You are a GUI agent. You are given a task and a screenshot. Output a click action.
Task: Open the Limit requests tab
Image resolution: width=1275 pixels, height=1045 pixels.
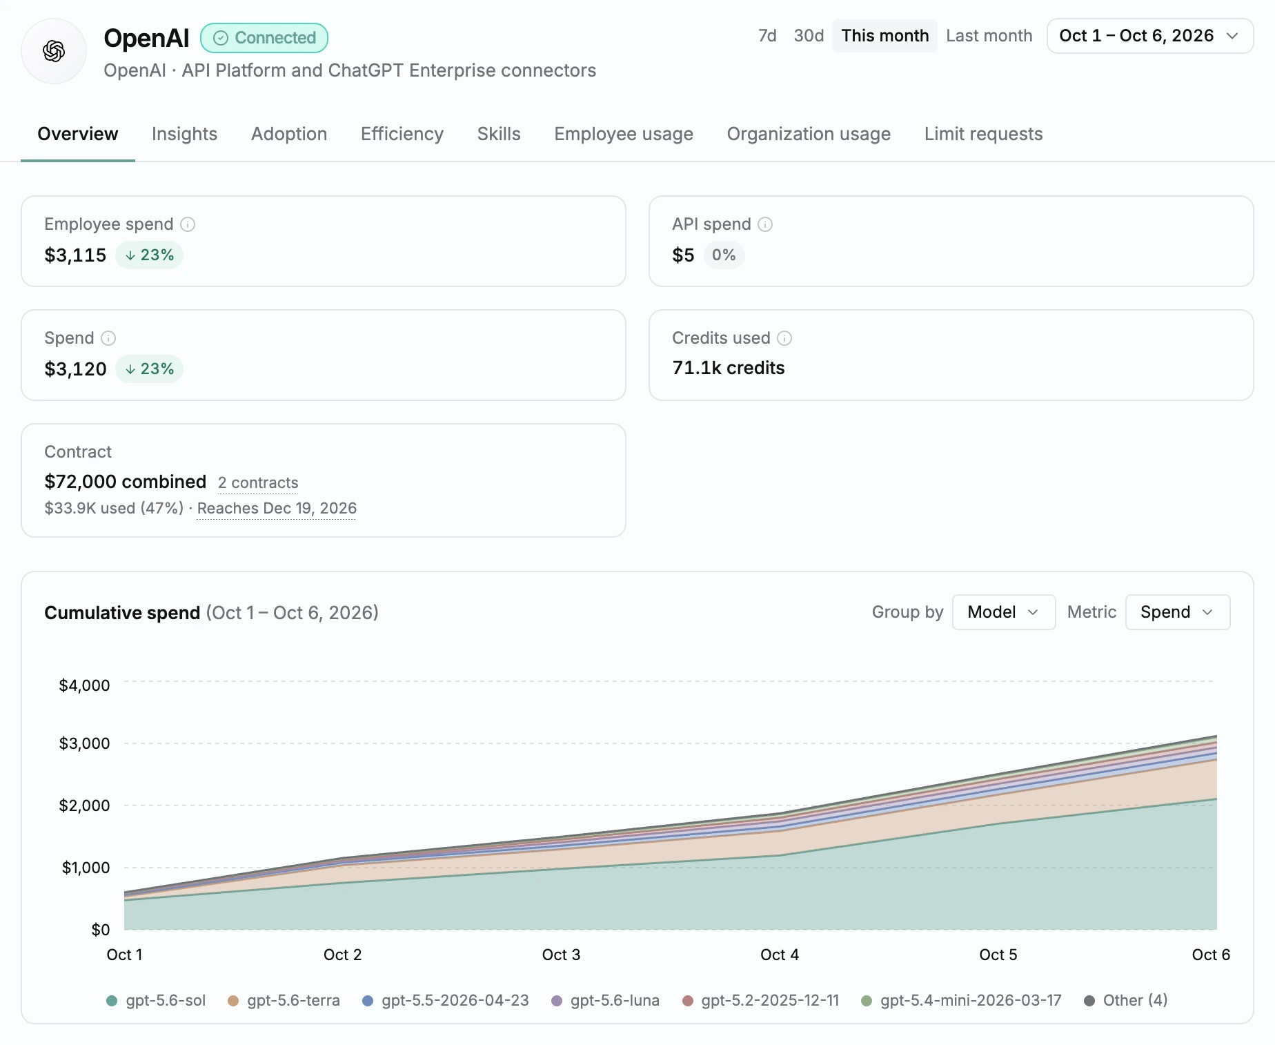(983, 134)
